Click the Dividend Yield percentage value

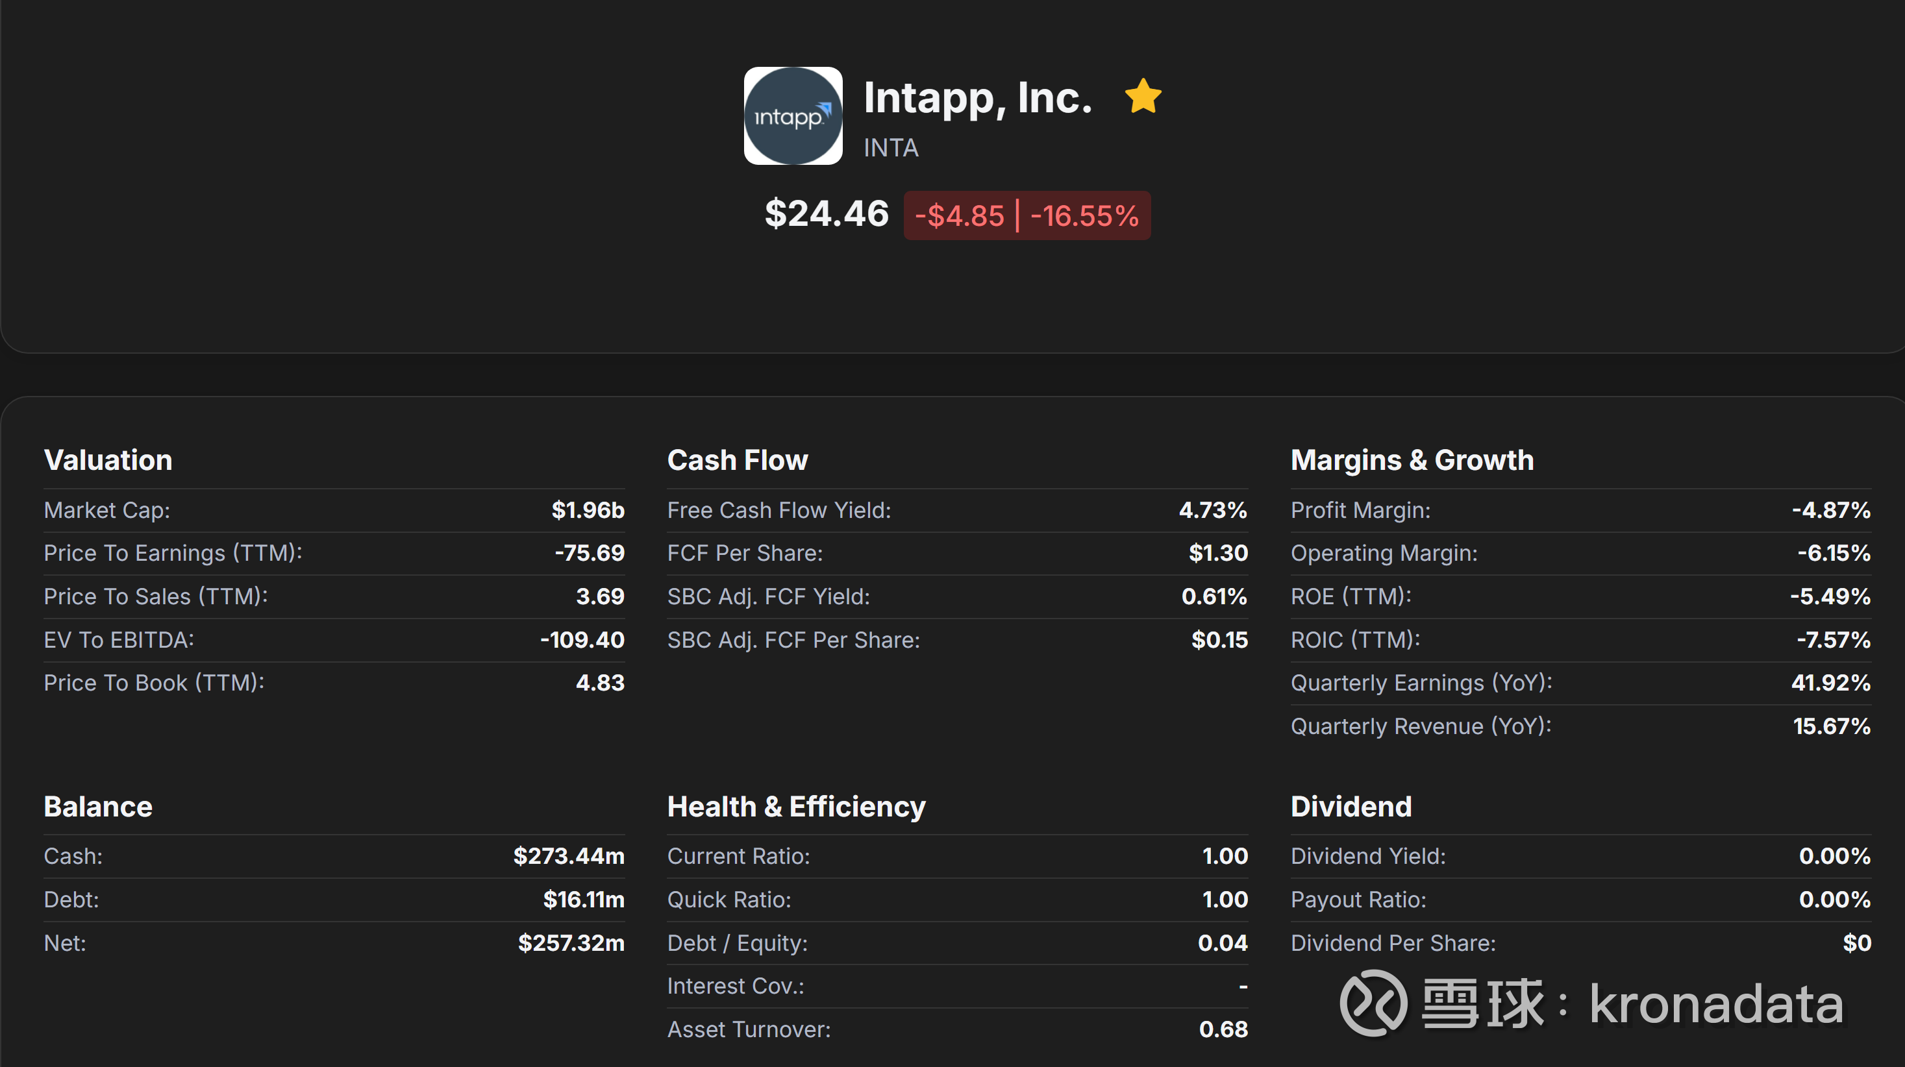tap(1834, 856)
